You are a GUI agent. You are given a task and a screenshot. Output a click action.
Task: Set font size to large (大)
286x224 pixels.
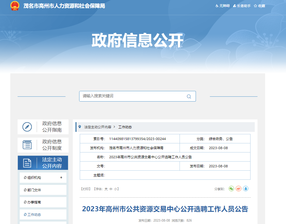106,189
